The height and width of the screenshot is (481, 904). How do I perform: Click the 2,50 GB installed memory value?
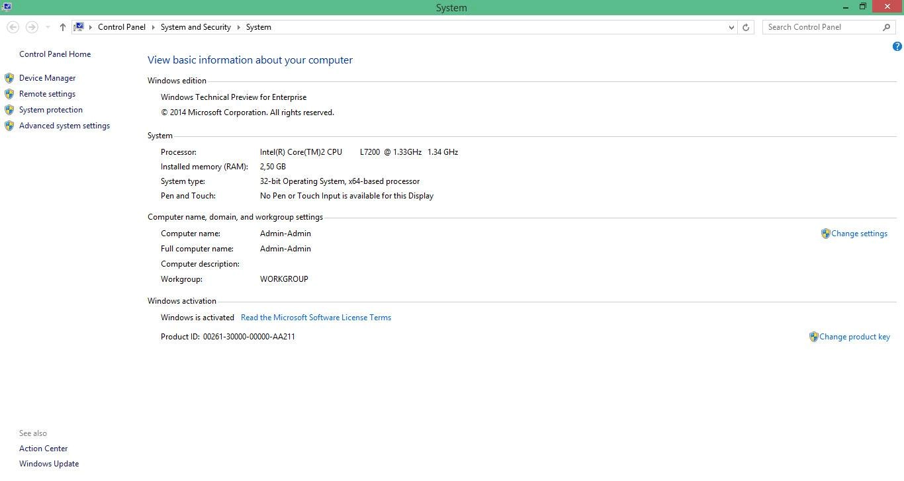pos(273,167)
